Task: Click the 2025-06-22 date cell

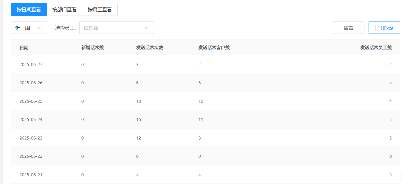Action: (x=31, y=156)
